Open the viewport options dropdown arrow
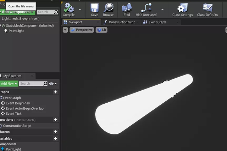The width and height of the screenshot is (227, 151). point(65,30)
